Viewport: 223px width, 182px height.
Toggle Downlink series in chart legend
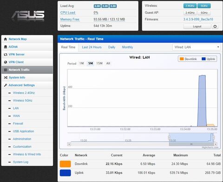pos(188,59)
